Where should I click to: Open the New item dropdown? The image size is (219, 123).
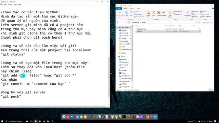[177, 12]
